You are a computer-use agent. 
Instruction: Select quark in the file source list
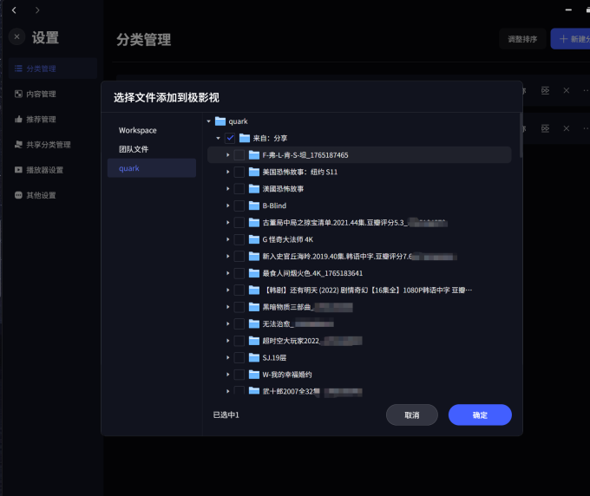[152, 168]
